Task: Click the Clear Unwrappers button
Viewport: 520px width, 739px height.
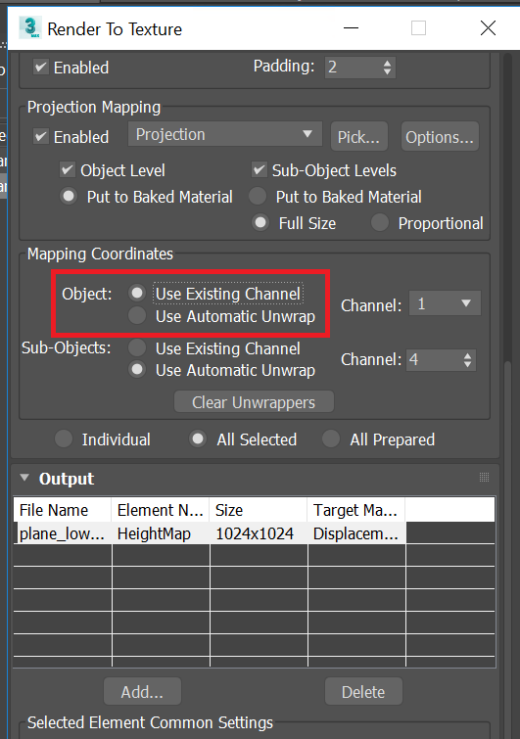Action: [254, 402]
